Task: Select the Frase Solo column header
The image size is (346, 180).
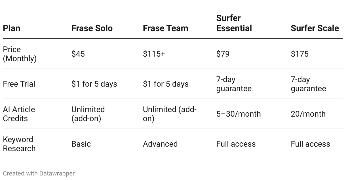Action: point(92,28)
